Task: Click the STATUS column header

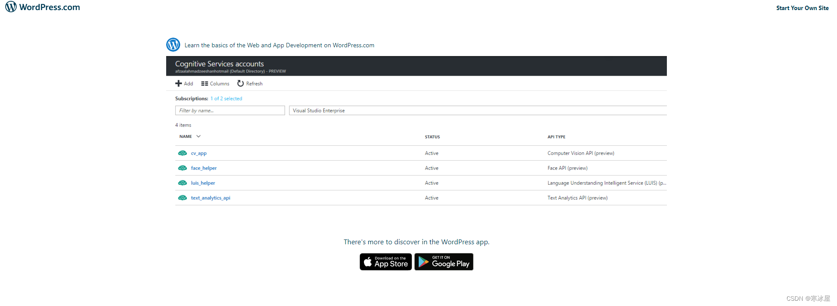Action: coord(432,137)
